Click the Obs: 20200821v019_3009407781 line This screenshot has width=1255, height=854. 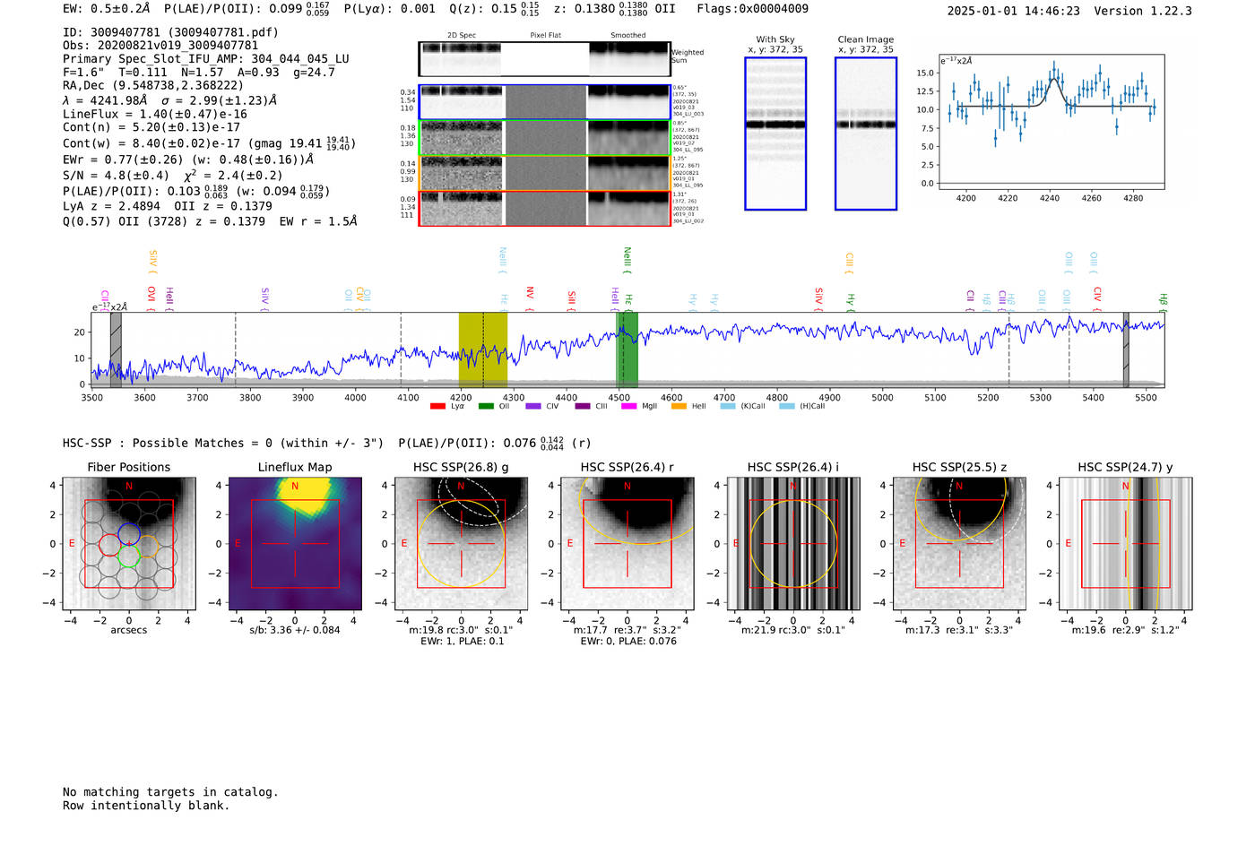[160, 46]
